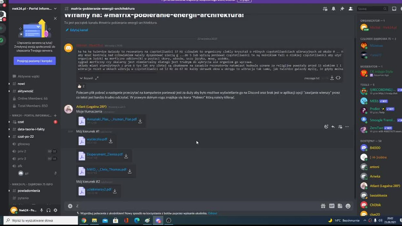Click Przejrzyj poziomy i korzyści button
402x226 pixels.
point(35,61)
